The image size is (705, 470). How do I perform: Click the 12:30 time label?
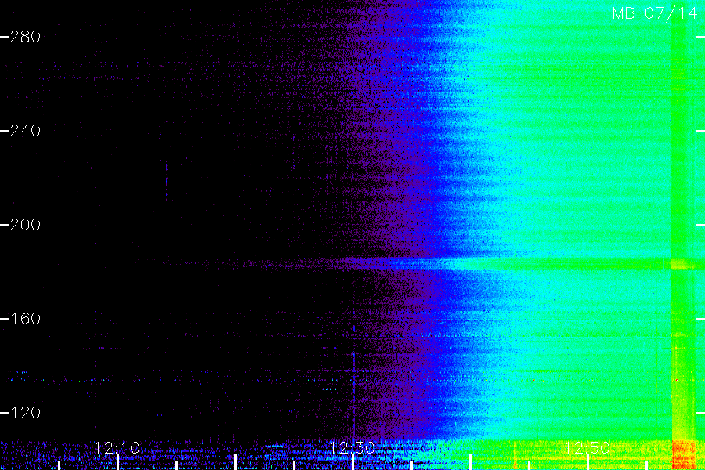(x=352, y=448)
